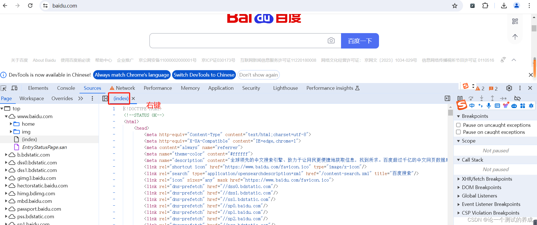Dismiss the DevTools language infobar
This screenshot has width=537, height=225.
point(531,75)
